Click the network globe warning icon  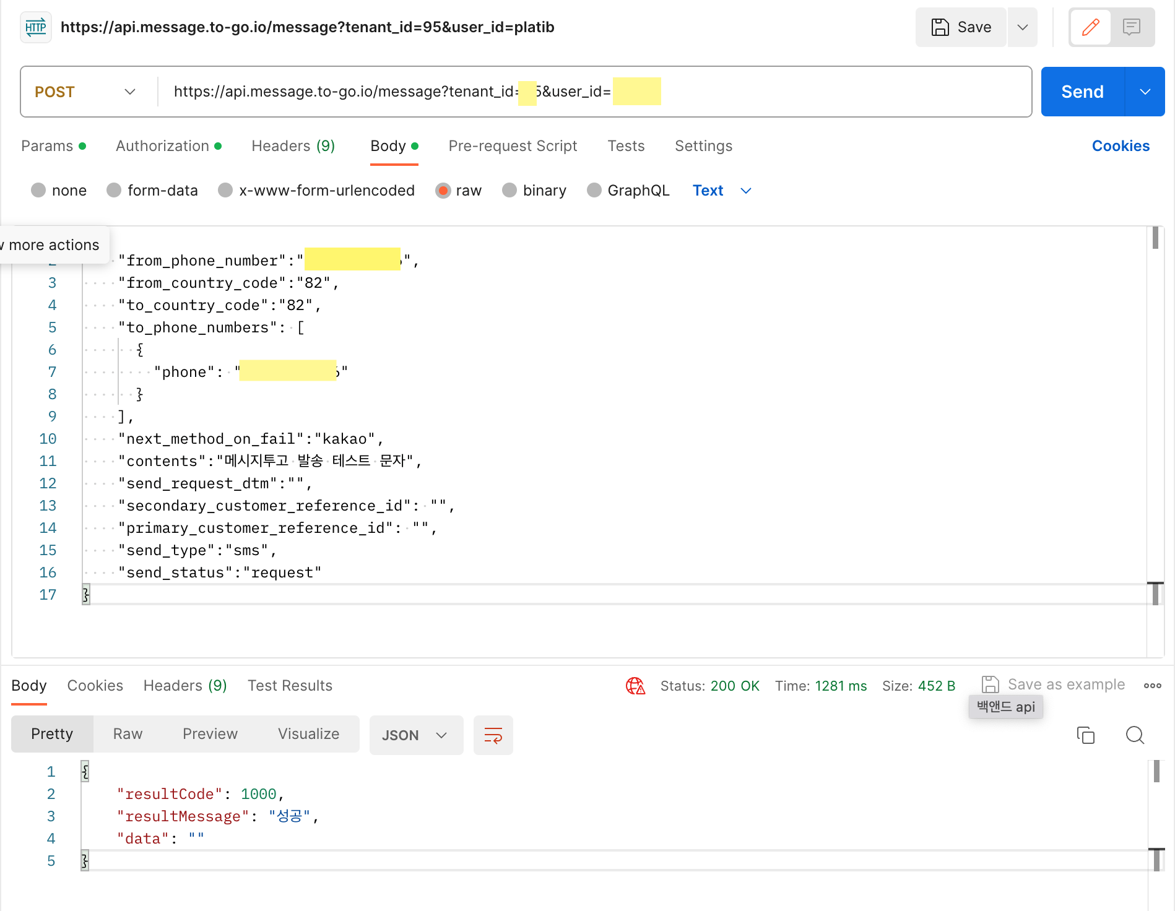click(x=635, y=686)
